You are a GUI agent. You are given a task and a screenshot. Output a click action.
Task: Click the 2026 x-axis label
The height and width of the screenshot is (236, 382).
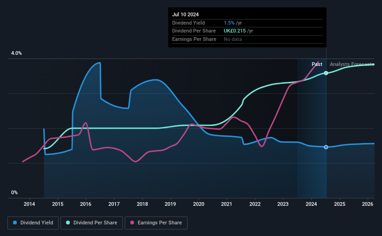pyautogui.click(x=368, y=204)
